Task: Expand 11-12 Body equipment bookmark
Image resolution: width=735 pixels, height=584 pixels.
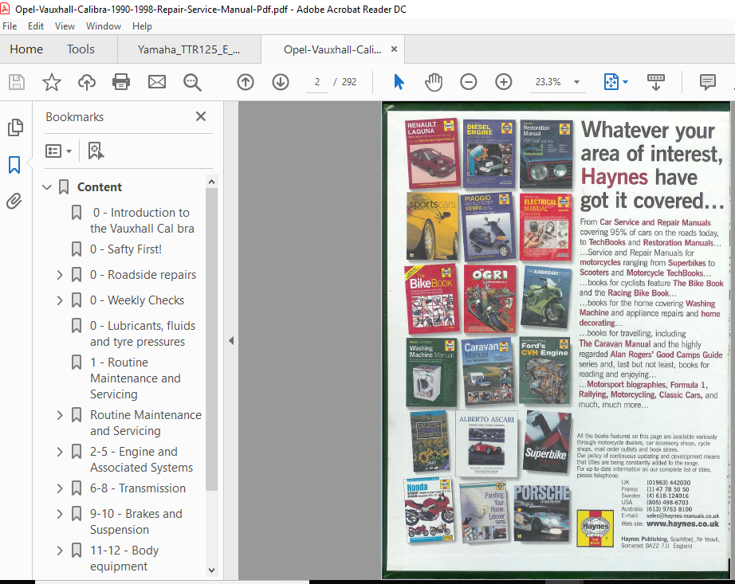Action: coord(60,551)
